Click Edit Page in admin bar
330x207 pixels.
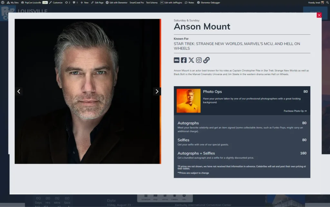97,3
